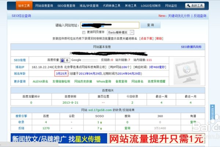The height and width of the screenshot is (147, 220).
Task: Click the 域名IP row label
Action: point(20,67)
